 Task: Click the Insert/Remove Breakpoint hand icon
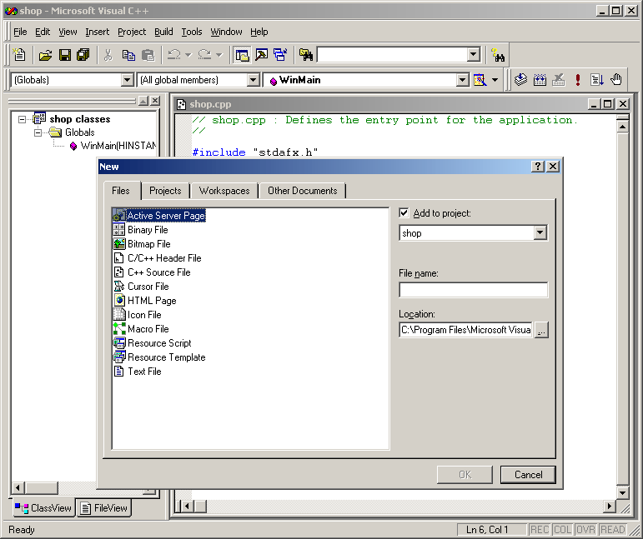(x=616, y=80)
